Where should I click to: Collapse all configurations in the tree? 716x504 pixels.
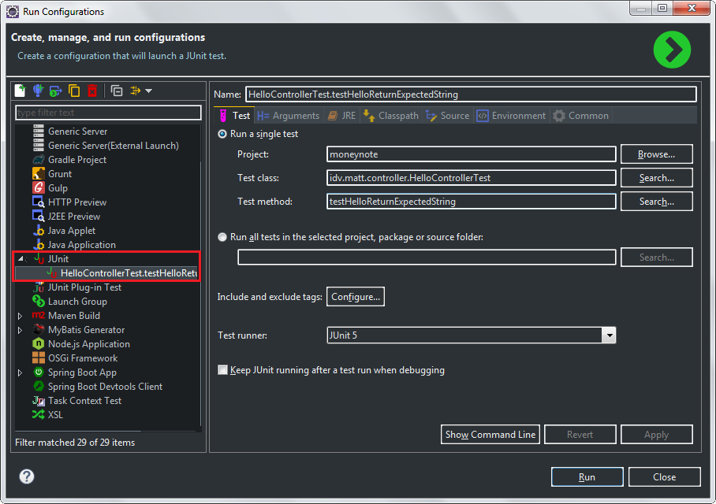(117, 91)
